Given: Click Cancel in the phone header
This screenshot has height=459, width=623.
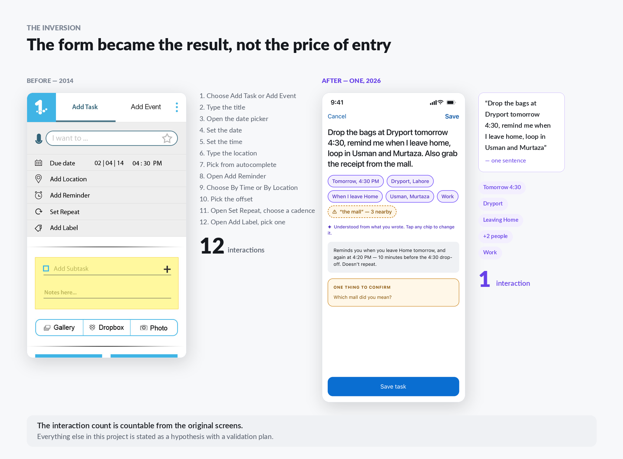Looking at the screenshot, I should coord(337,116).
